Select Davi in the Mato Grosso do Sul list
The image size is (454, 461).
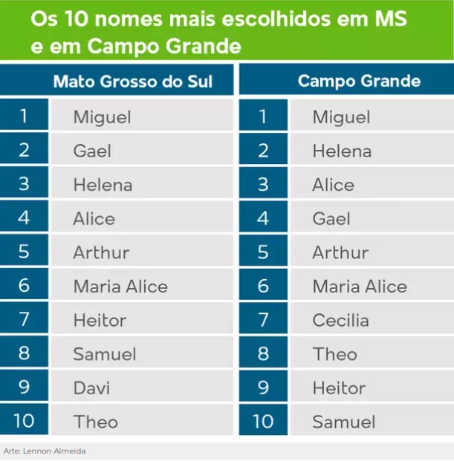pos(91,388)
